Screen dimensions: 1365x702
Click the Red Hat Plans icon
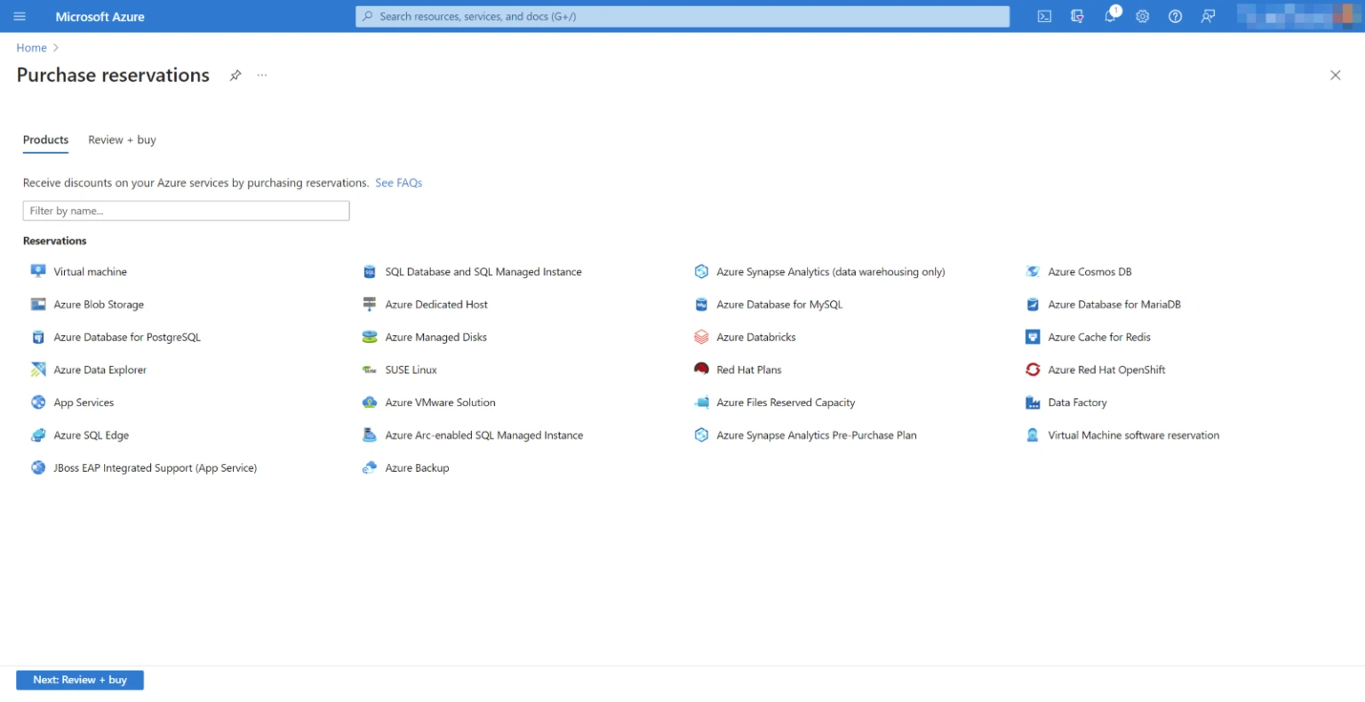click(700, 370)
